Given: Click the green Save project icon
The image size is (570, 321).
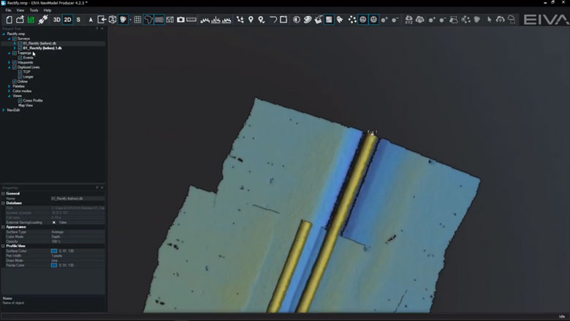Looking at the screenshot, I should pos(31,20).
